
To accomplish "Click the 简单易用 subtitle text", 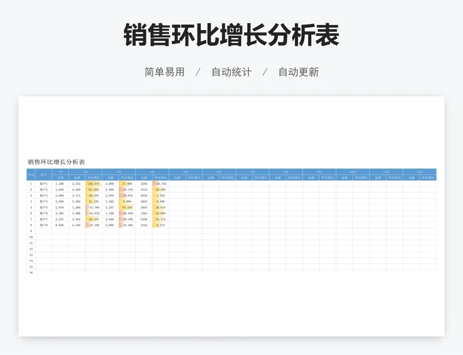I will click(x=164, y=72).
